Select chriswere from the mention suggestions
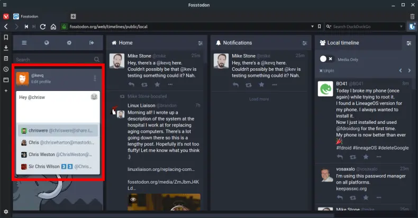This screenshot has width=418, height=218. (56, 130)
